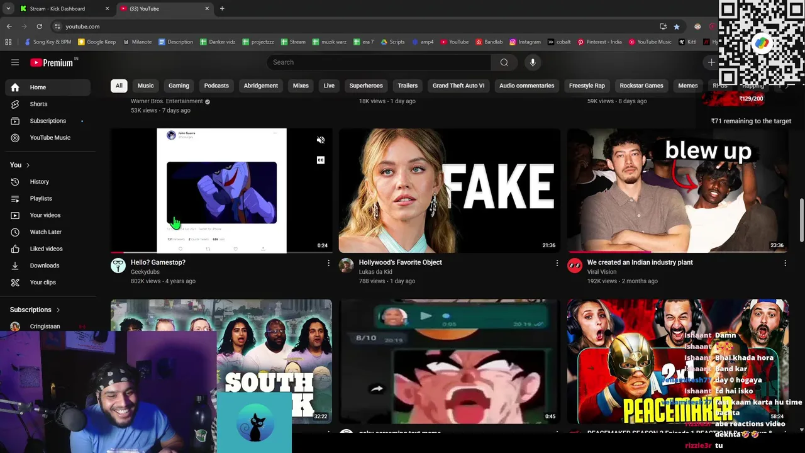Go to Home in the sidebar
The width and height of the screenshot is (805, 453).
(48, 87)
